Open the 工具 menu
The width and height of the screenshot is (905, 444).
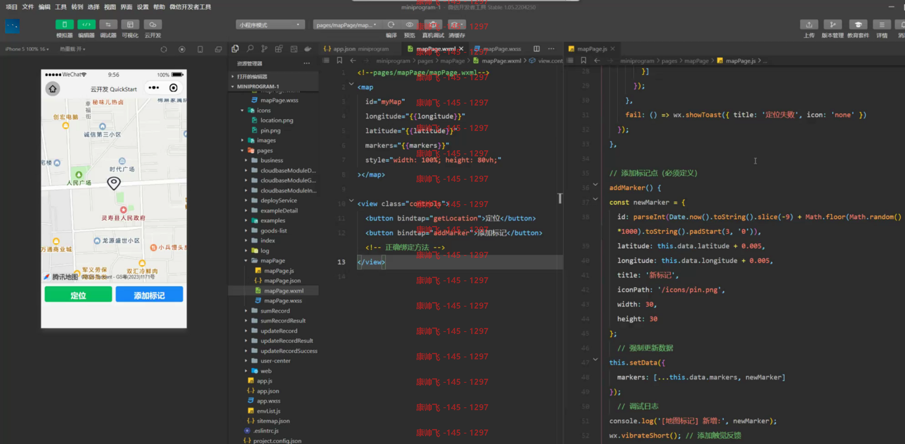pos(61,7)
